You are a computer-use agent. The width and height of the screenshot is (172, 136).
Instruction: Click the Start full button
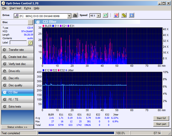(x=161, y=118)
